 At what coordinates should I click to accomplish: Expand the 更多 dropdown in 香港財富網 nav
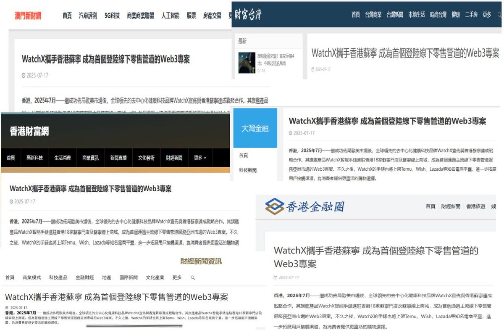tap(200, 158)
